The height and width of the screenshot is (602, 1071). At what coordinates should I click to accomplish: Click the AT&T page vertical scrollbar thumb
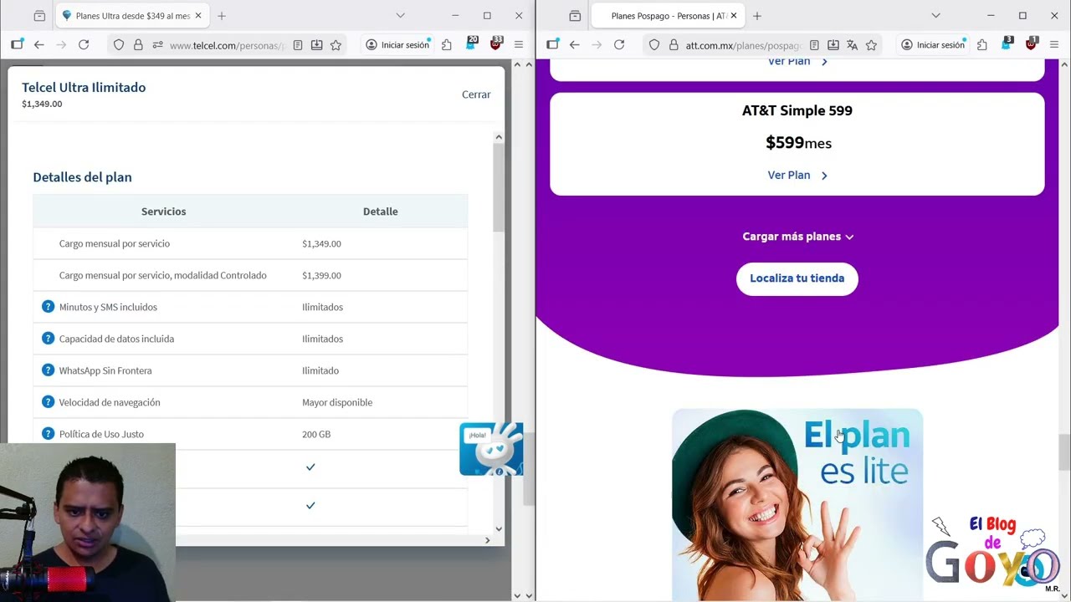[1064, 452]
